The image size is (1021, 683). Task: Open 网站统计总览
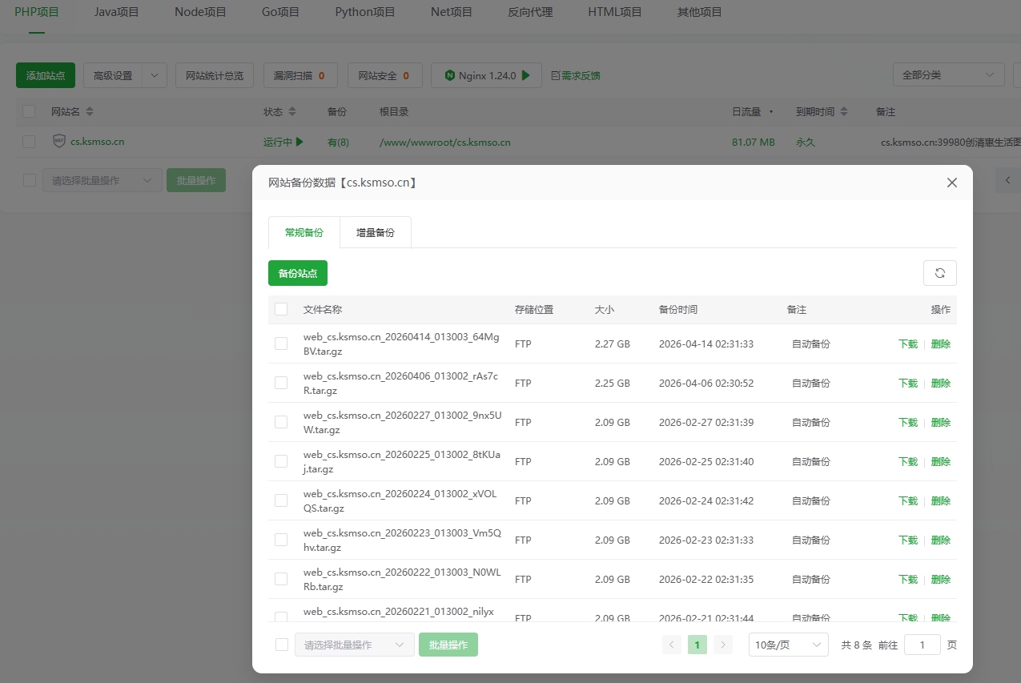(215, 75)
